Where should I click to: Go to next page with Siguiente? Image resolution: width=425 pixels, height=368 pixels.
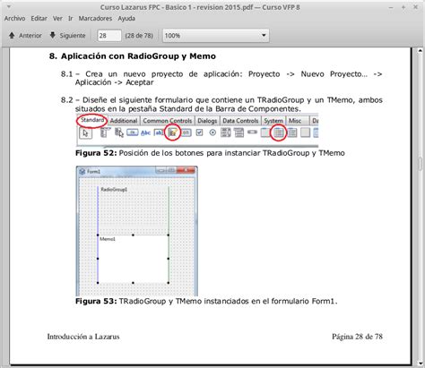(67, 36)
